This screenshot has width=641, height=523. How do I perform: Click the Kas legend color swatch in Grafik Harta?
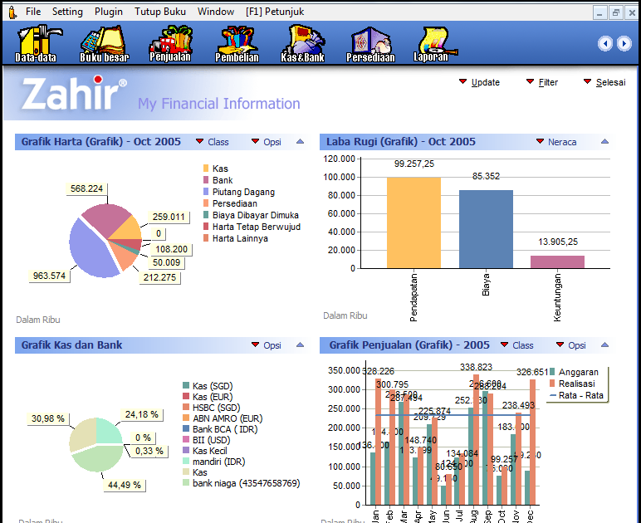tap(206, 169)
